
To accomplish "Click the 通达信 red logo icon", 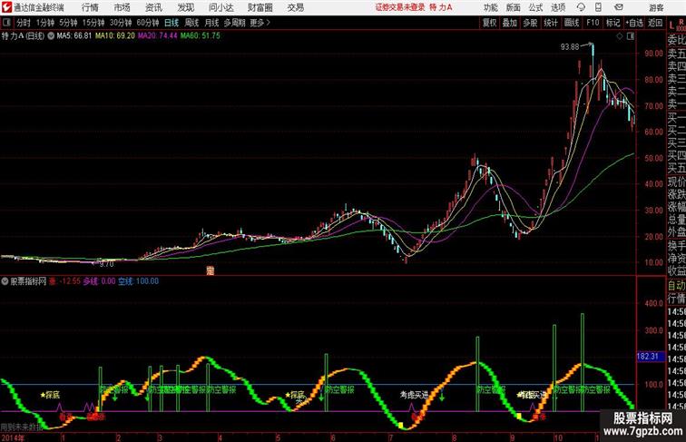I will click(6, 7).
